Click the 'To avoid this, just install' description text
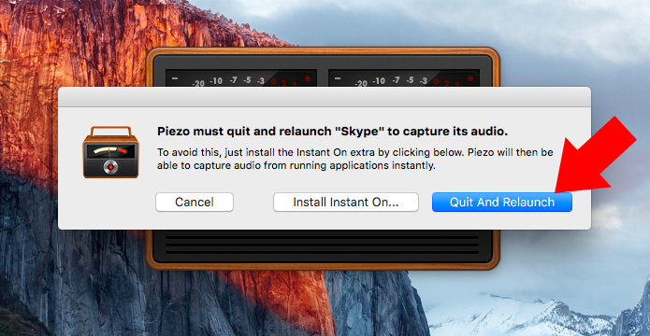The height and width of the screenshot is (336, 650). [355, 160]
